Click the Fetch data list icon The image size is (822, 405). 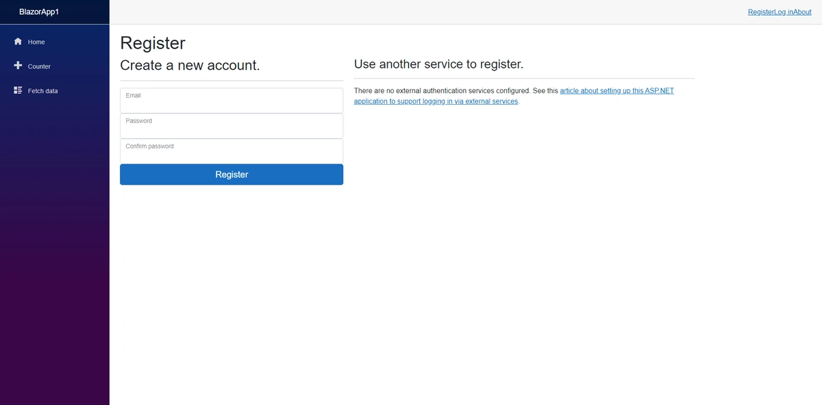click(x=18, y=90)
